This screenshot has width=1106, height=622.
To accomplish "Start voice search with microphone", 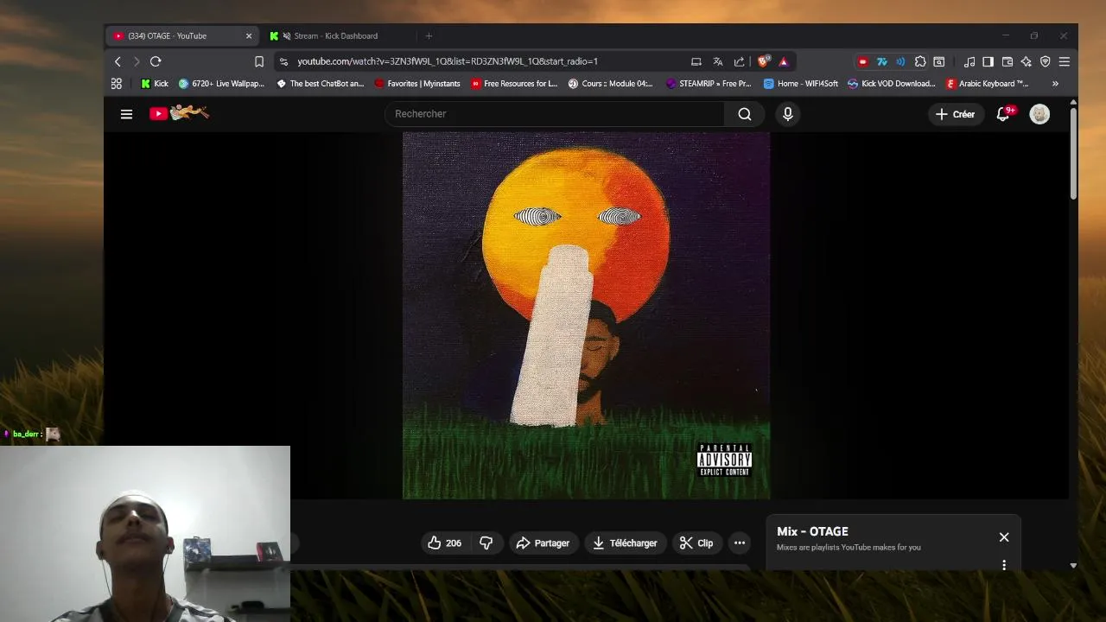I will point(787,114).
